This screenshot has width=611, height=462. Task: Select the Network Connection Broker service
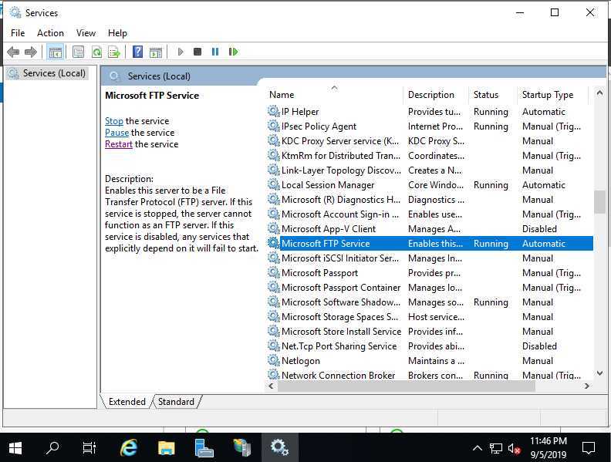point(338,376)
